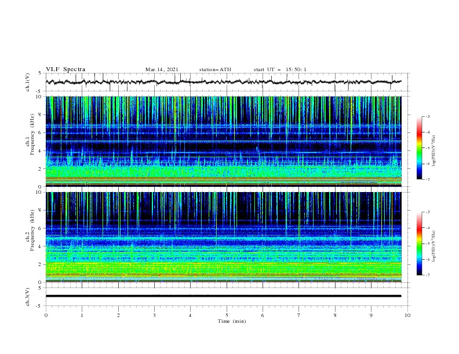The image size is (459, 354).
Task: Click time axis tick label "4"
Action: 190,315
